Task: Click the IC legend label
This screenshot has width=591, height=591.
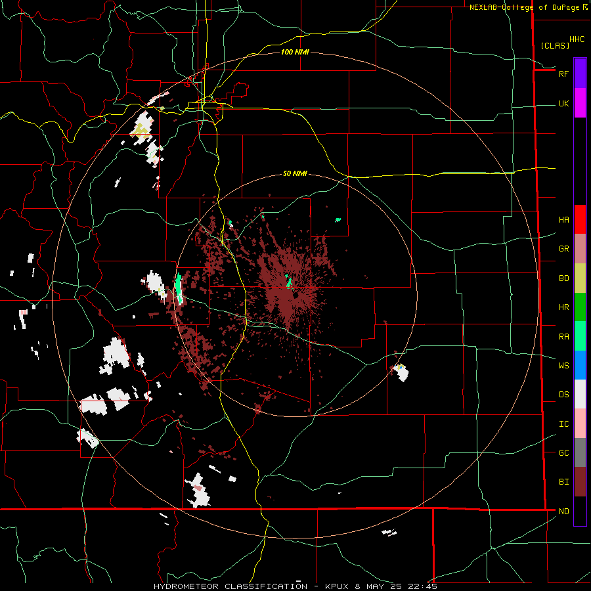Action: point(563,424)
